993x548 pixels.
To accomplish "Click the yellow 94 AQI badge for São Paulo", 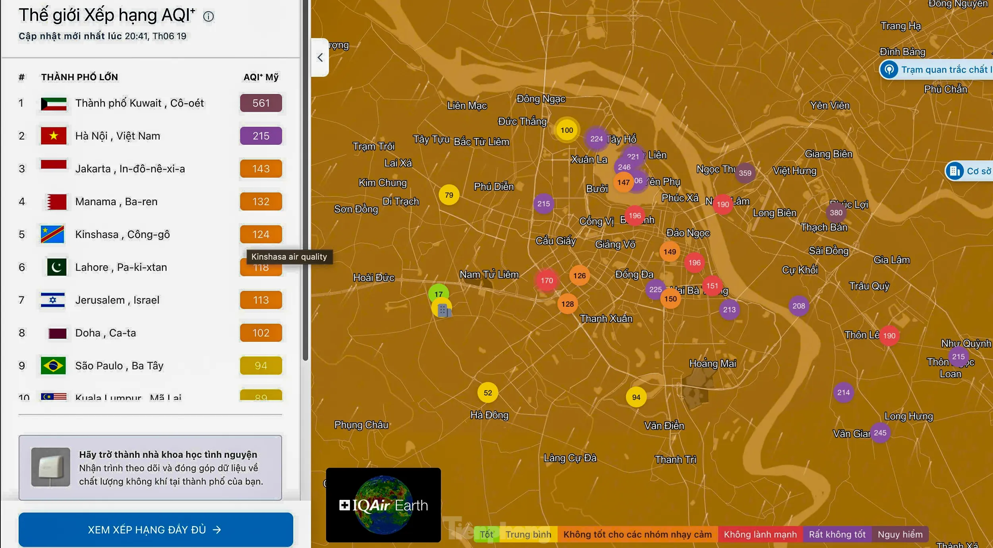I will point(261,366).
